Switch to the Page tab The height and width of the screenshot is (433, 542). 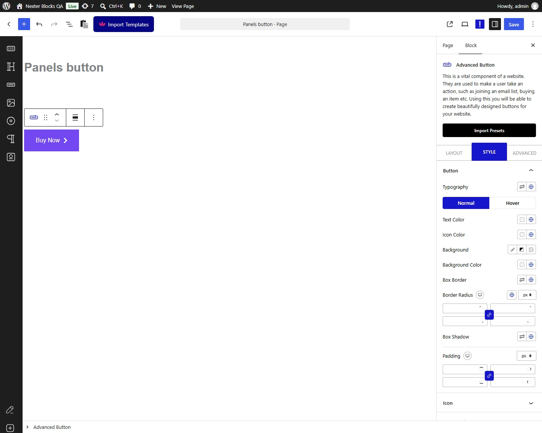coord(448,45)
